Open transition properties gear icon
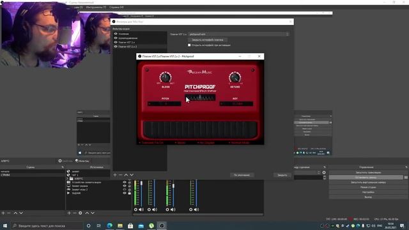Screen dimensions: 409x230 (324, 172)
